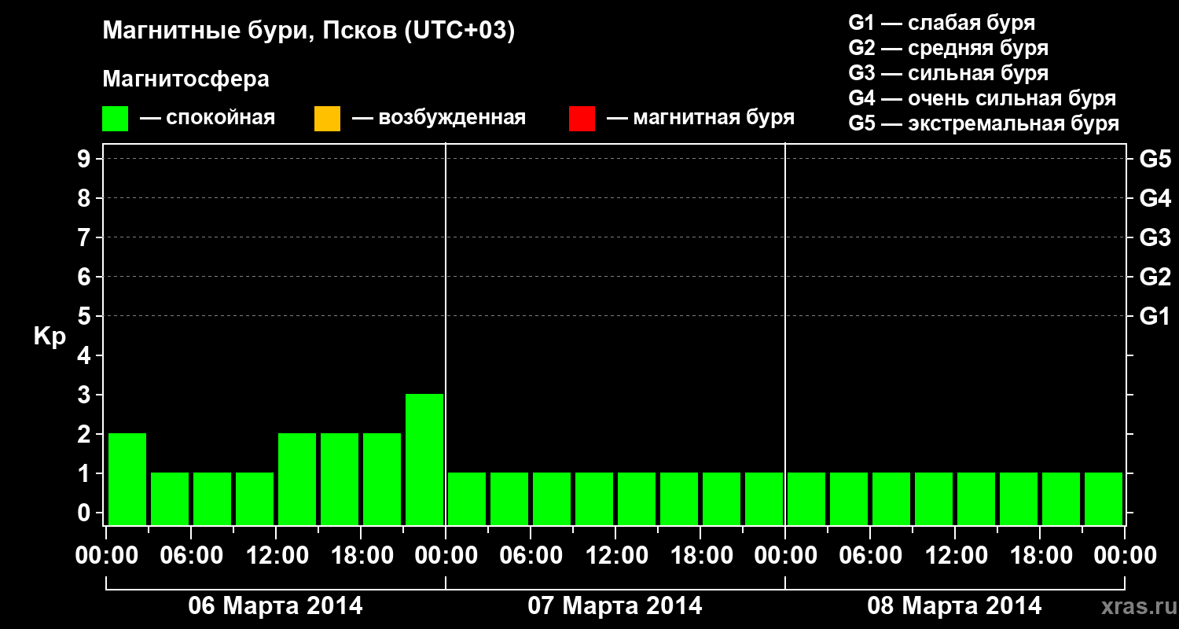Click the first bar of 07 March
This screenshot has width=1179, height=629.
(x=467, y=498)
